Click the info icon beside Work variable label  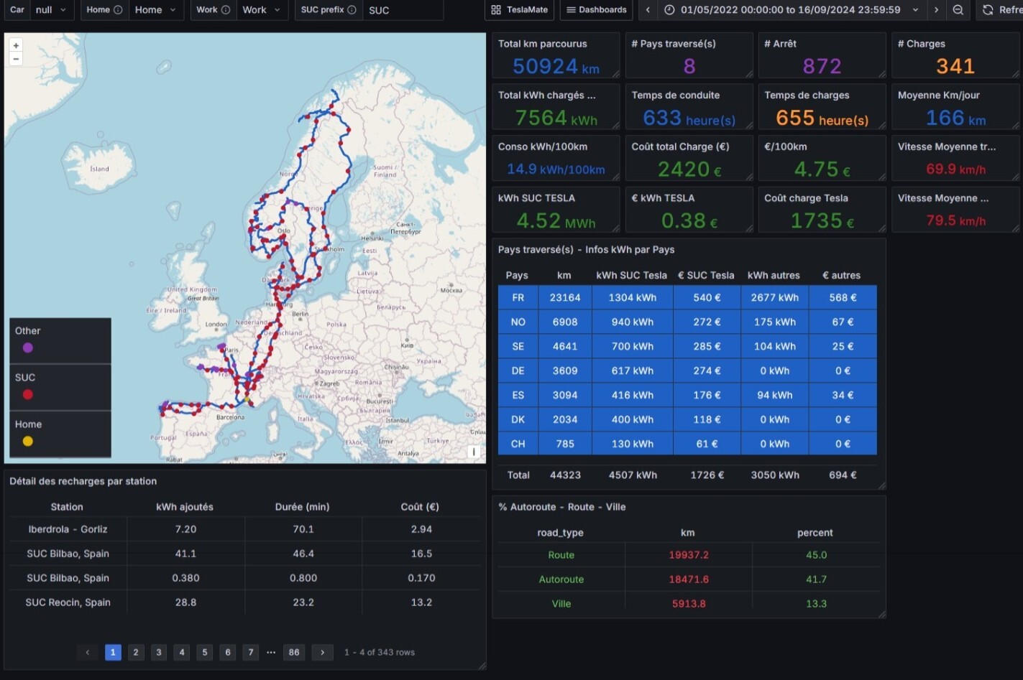click(x=226, y=10)
